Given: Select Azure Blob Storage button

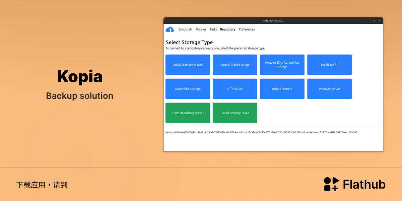Looking at the screenshot, I should 188,89.
